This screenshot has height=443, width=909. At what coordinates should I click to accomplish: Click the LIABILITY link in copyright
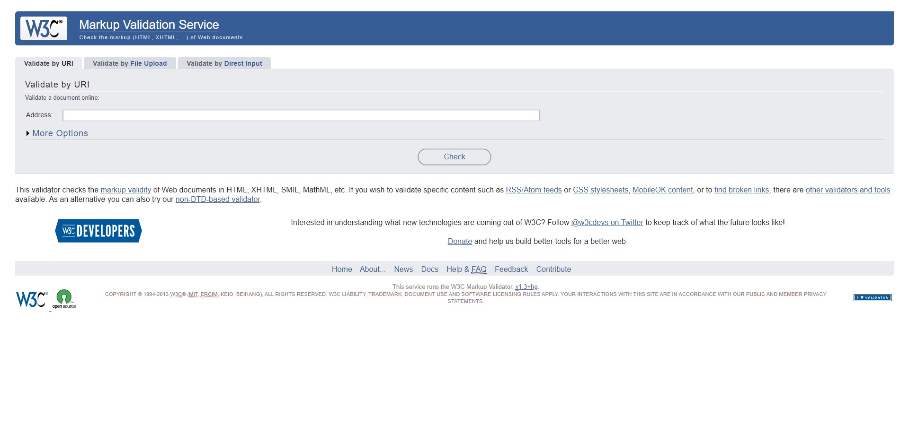pos(354,295)
